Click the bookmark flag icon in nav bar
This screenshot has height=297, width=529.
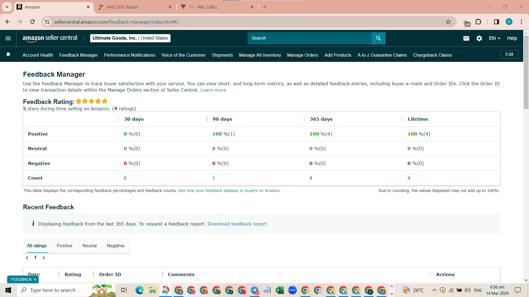point(8,54)
